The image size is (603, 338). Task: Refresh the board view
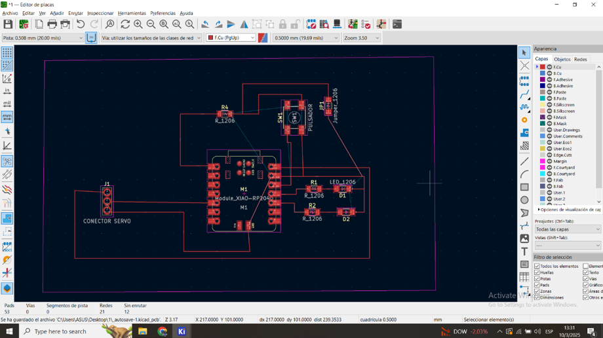[125, 24]
